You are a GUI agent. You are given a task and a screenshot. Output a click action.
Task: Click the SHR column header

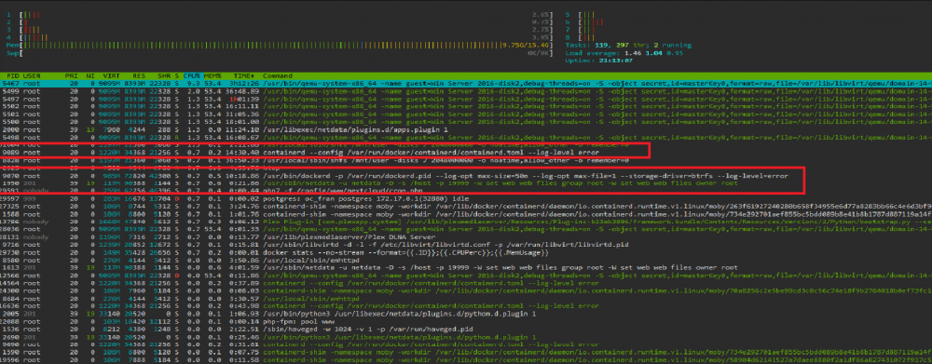coord(165,76)
